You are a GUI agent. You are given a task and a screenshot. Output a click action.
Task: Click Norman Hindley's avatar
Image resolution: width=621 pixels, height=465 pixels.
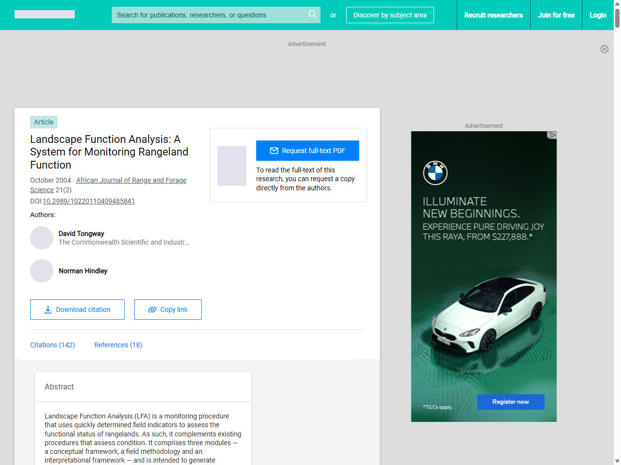point(42,271)
